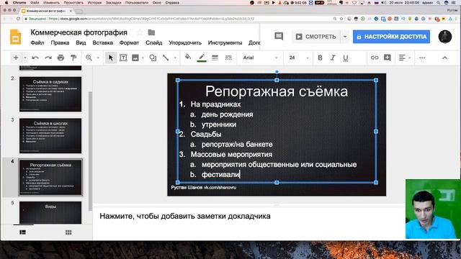
Task: Open the Chrome menu in macOS menu bar
Action: (x=19, y=3)
